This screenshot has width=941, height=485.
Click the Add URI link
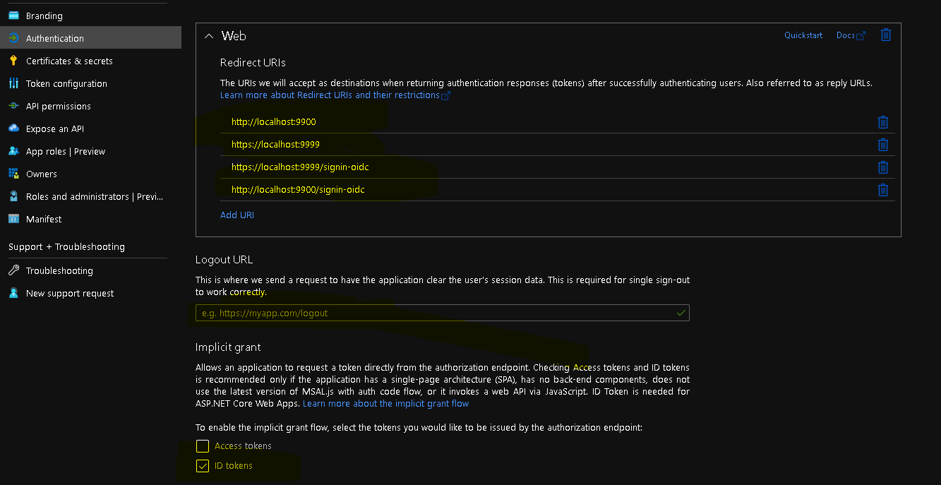[237, 215]
